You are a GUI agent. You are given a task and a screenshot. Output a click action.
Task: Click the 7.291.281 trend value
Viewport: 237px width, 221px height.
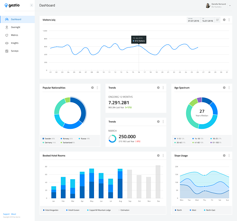pos(119,103)
